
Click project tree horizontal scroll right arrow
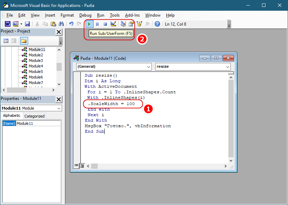pos(53,90)
